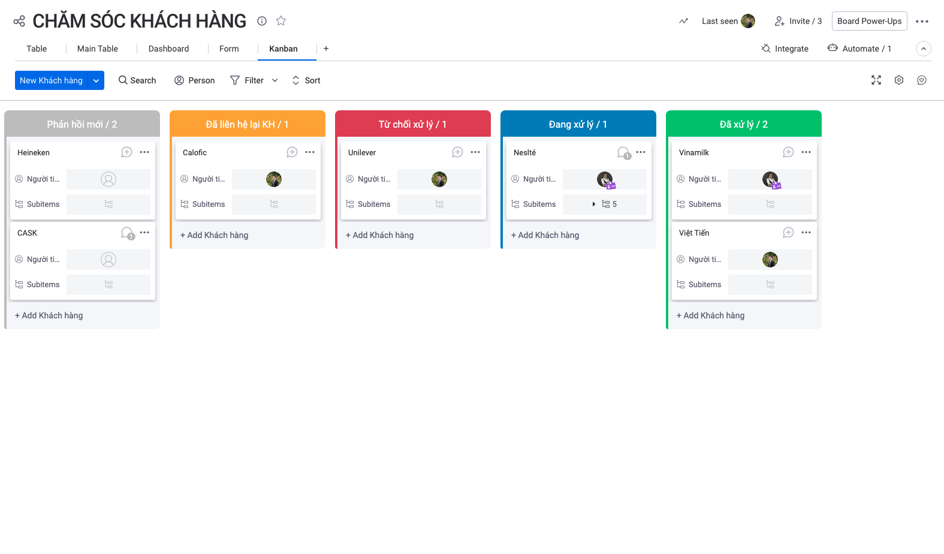This screenshot has height=554, width=944.
Task: Add Khách hàng in Đang xử lý column
Action: tap(545, 235)
